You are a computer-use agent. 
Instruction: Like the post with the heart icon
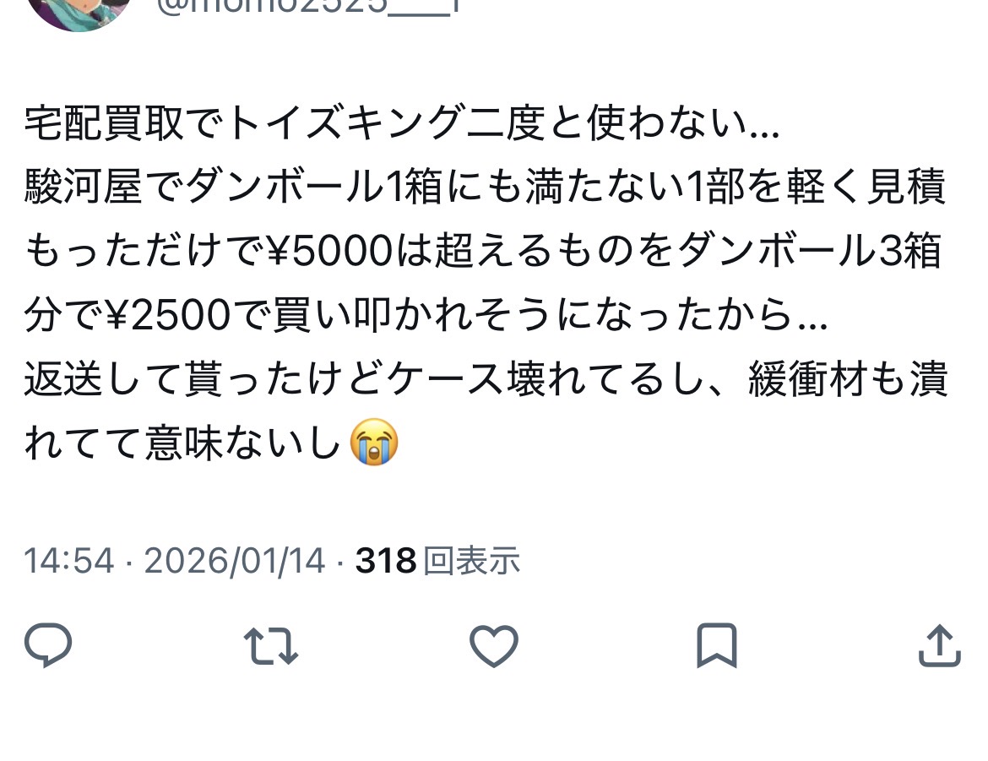494,645
